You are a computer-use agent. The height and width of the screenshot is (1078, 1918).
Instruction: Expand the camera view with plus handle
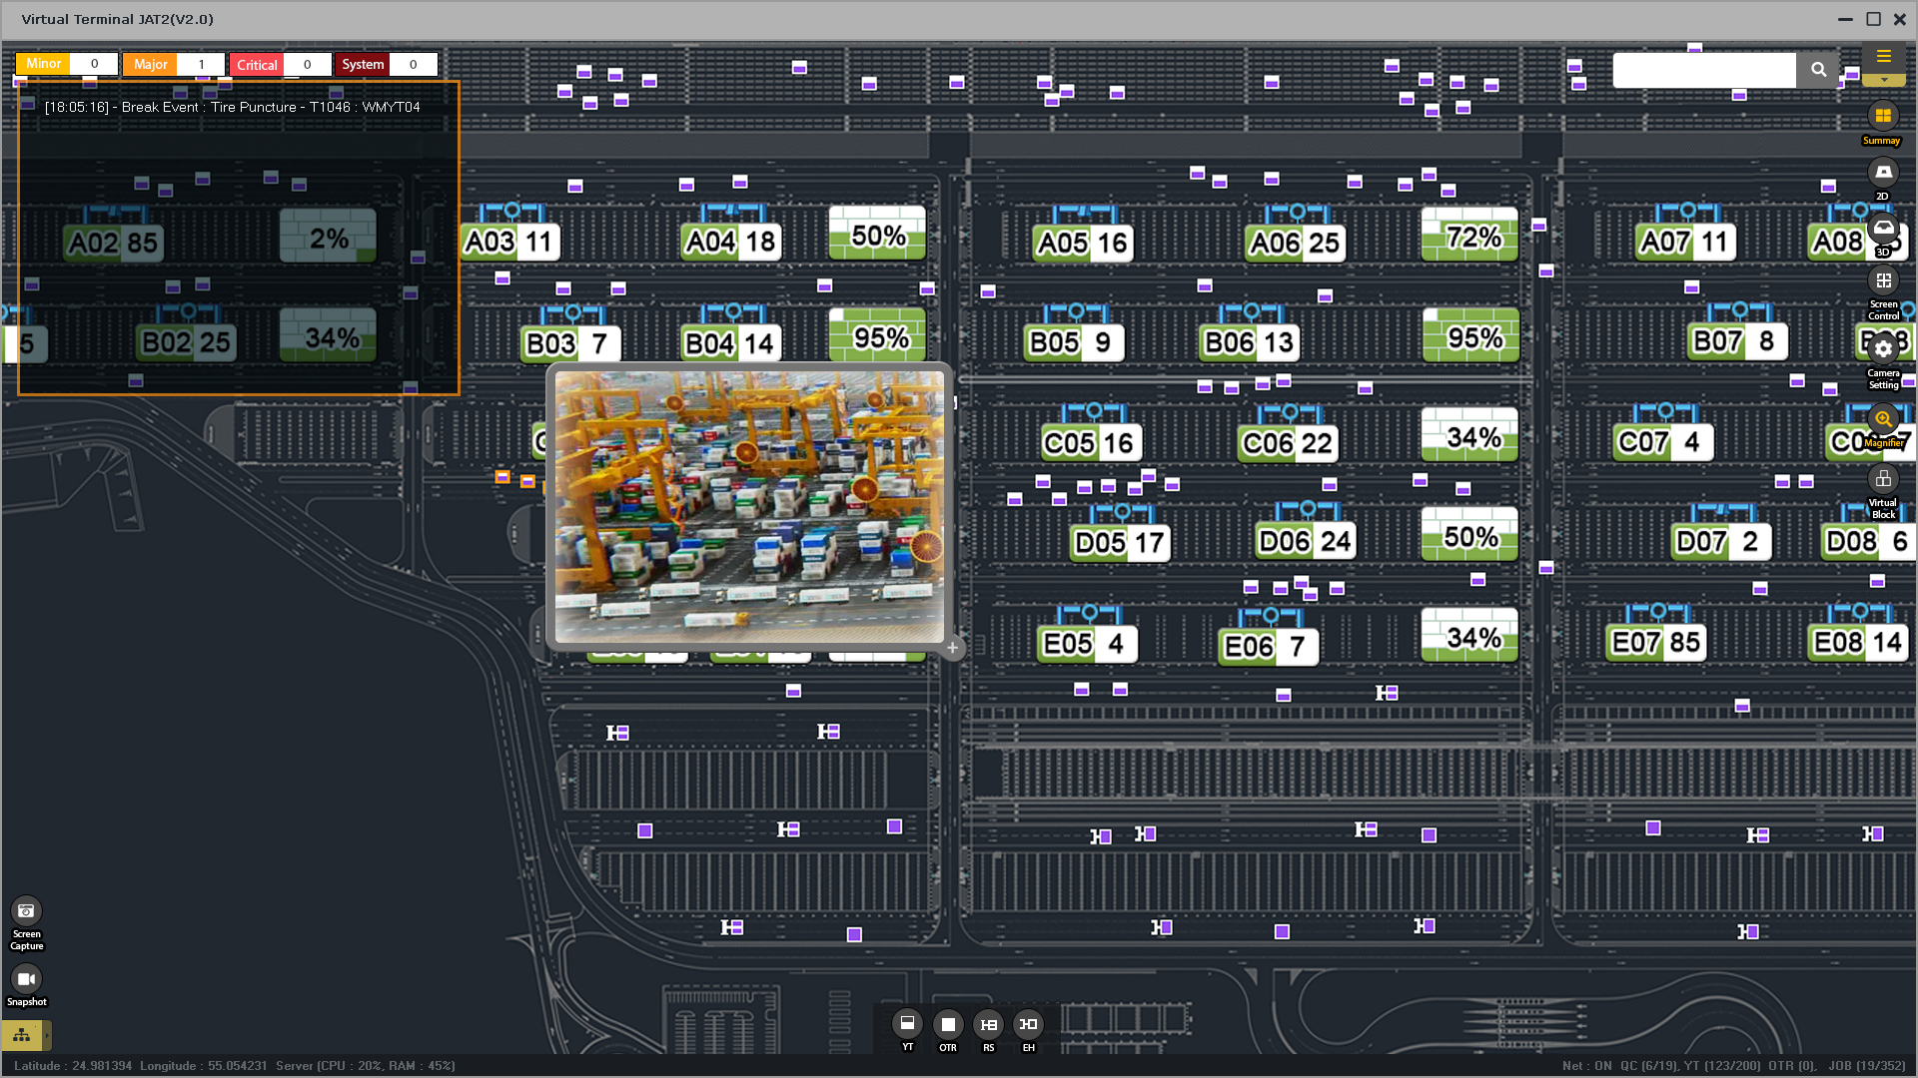[x=952, y=648]
